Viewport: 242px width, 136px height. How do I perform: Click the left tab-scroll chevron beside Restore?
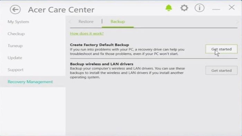tap(70, 21)
